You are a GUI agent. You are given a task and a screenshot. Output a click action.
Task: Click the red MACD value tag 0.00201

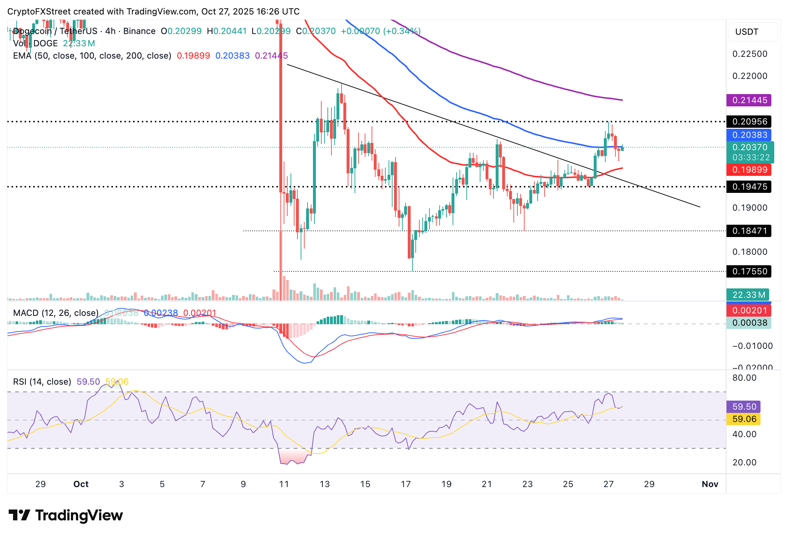pyautogui.click(x=749, y=310)
